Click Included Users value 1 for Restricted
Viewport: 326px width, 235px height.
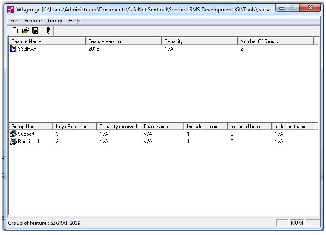click(188, 142)
